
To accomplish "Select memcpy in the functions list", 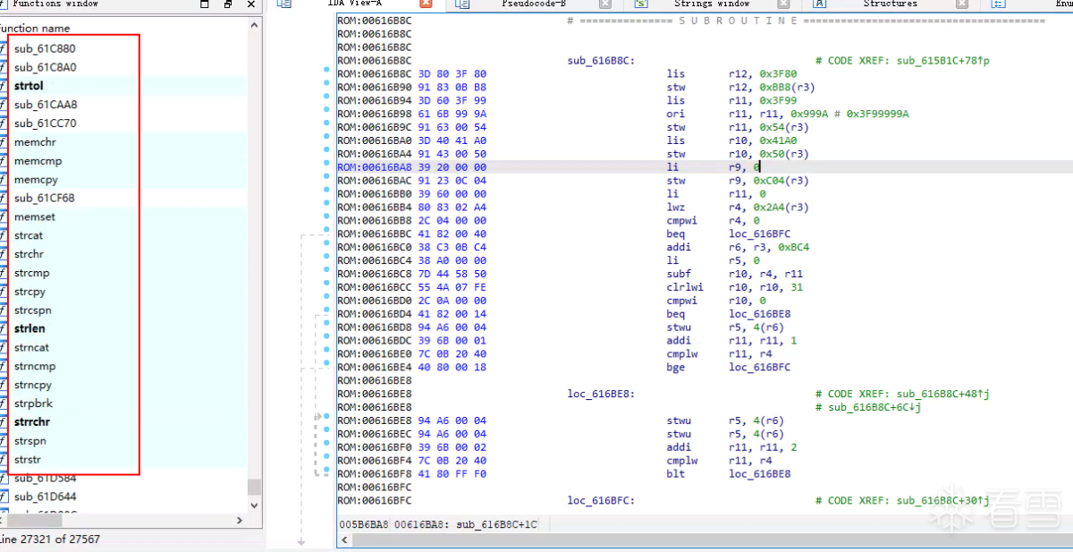I will click(36, 180).
